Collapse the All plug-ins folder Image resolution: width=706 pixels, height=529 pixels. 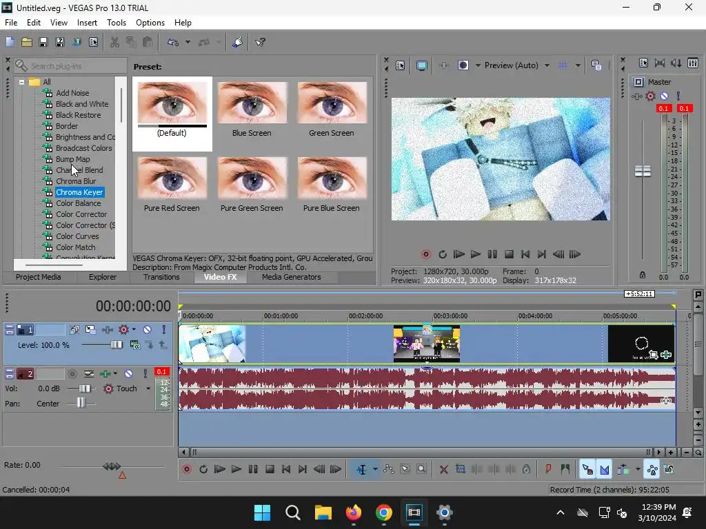click(x=21, y=82)
